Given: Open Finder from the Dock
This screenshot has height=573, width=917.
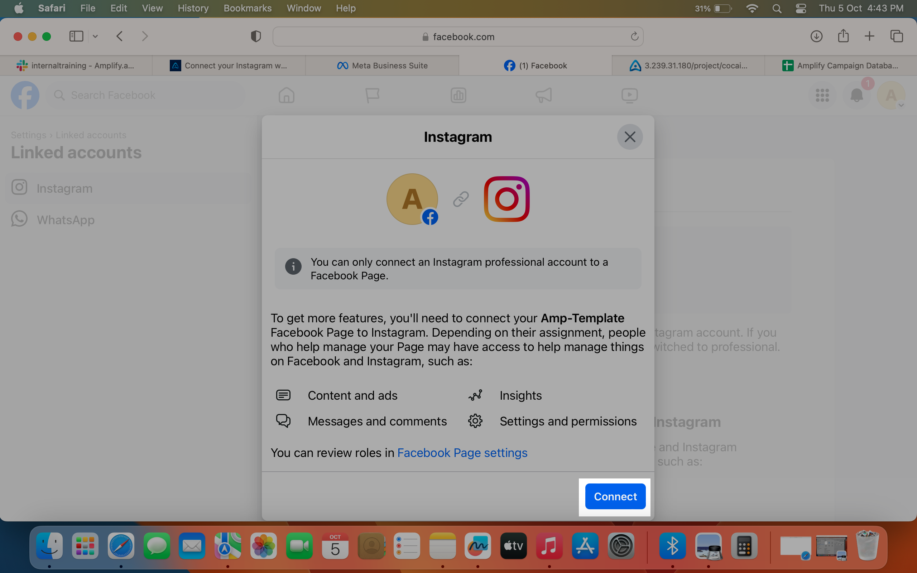Looking at the screenshot, I should [49, 546].
